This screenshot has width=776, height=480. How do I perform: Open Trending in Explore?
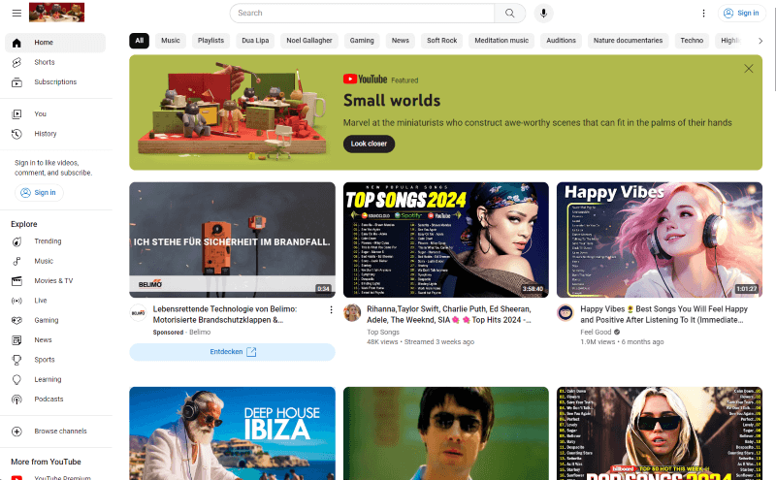(x=55, y=241)
